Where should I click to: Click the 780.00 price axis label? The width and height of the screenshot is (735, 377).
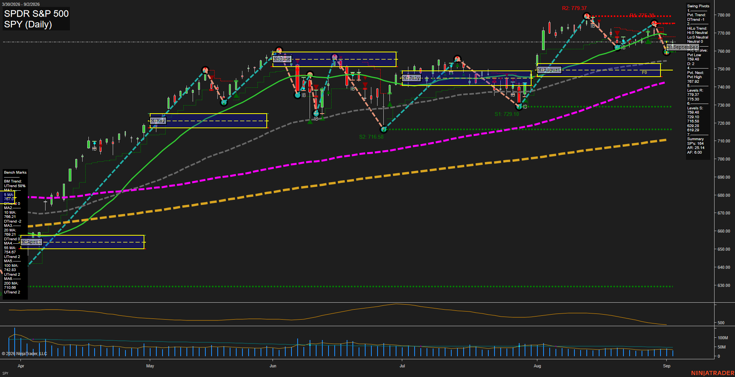click(724, 15)
